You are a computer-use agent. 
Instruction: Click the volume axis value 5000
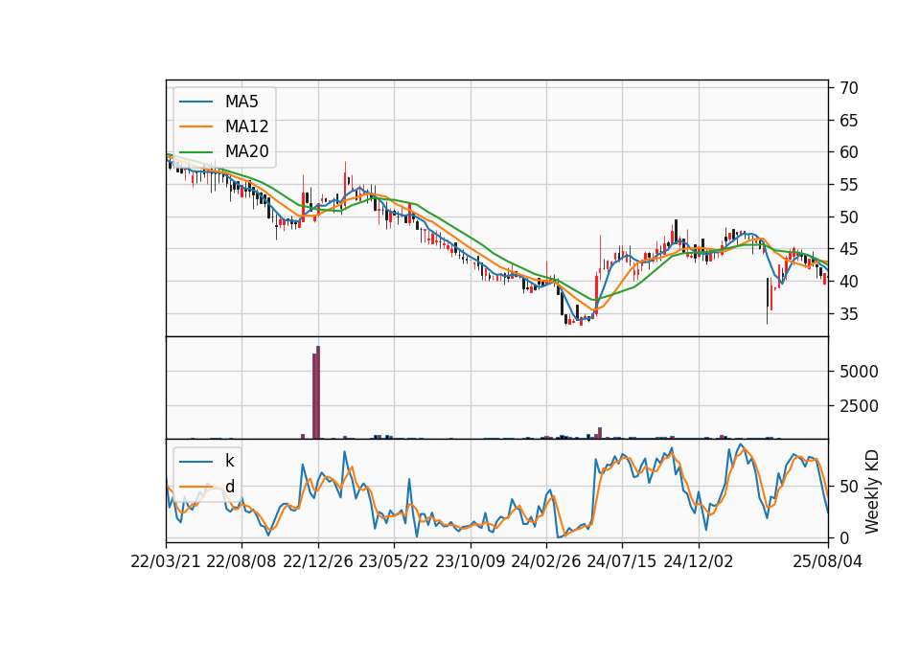859,372
